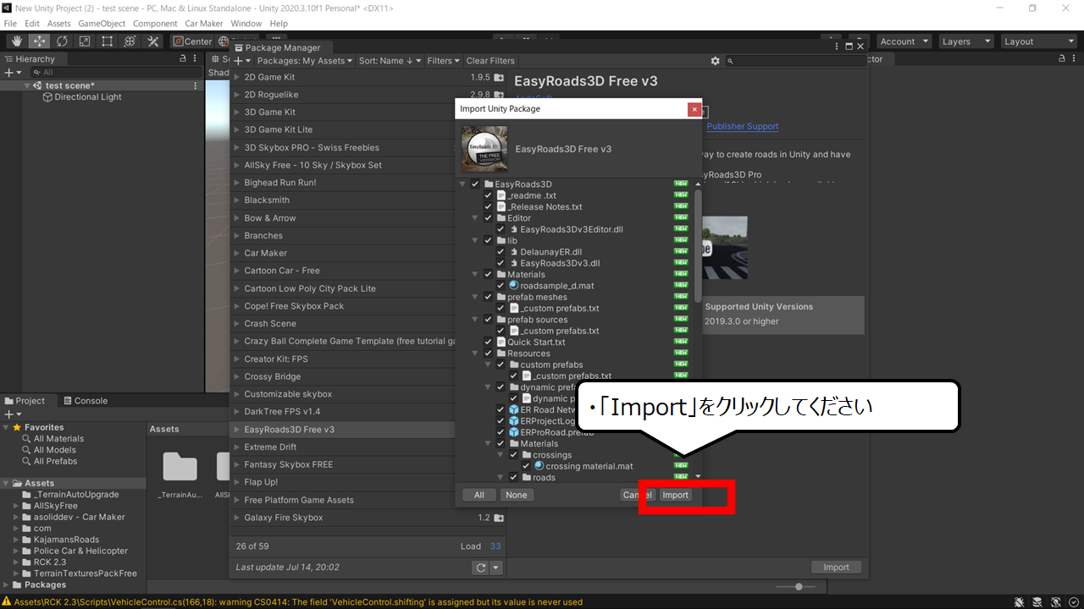Click Import button in import dialog
1084x609 pixels.
coord(675,495)
